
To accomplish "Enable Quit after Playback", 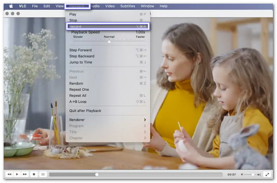I will 85,111.
